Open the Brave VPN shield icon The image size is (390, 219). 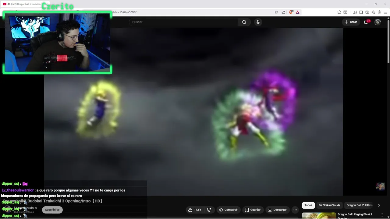click(x=379, y=12)
